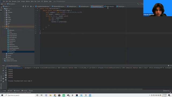Image resolution: width=172 pixels, height=97 pixels.
Task: Collapse the src folder
Action: [x=5, y=28]
